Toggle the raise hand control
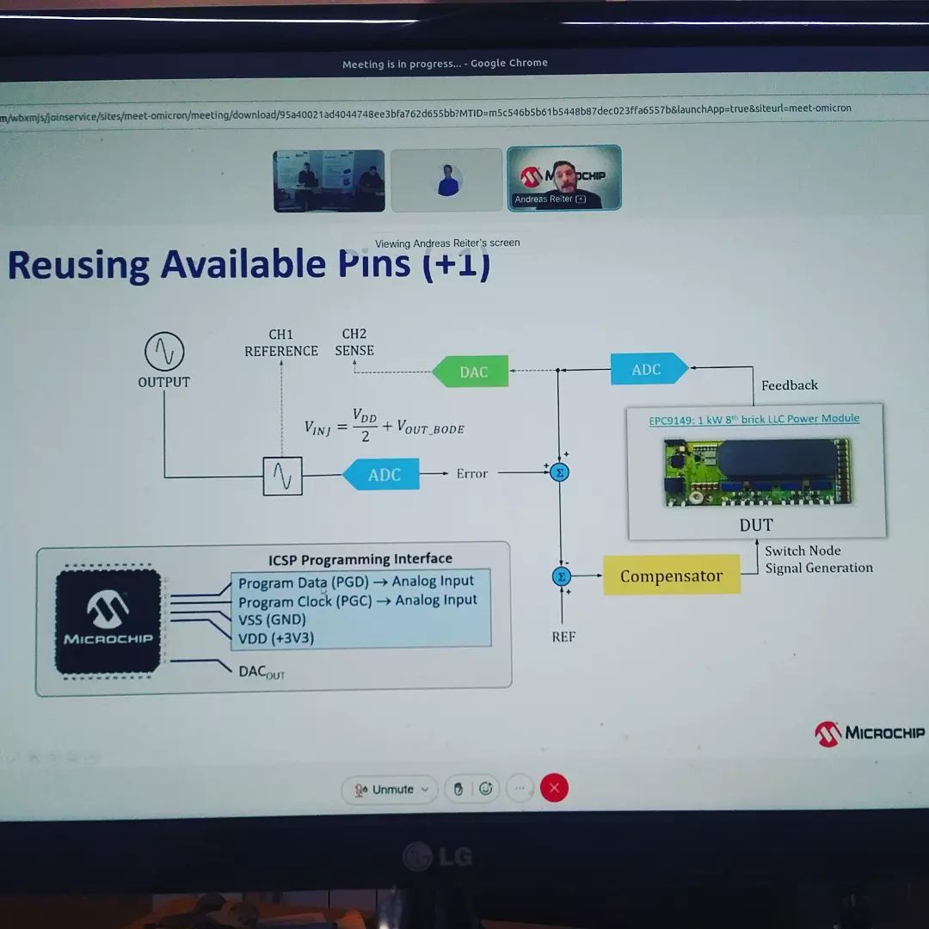The width and height of the screenshot is (929, 929). click(458, 788)
